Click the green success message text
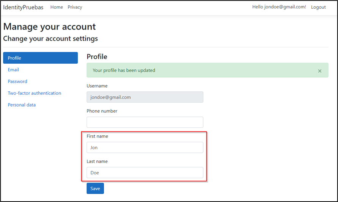 [x=124, y=70]
